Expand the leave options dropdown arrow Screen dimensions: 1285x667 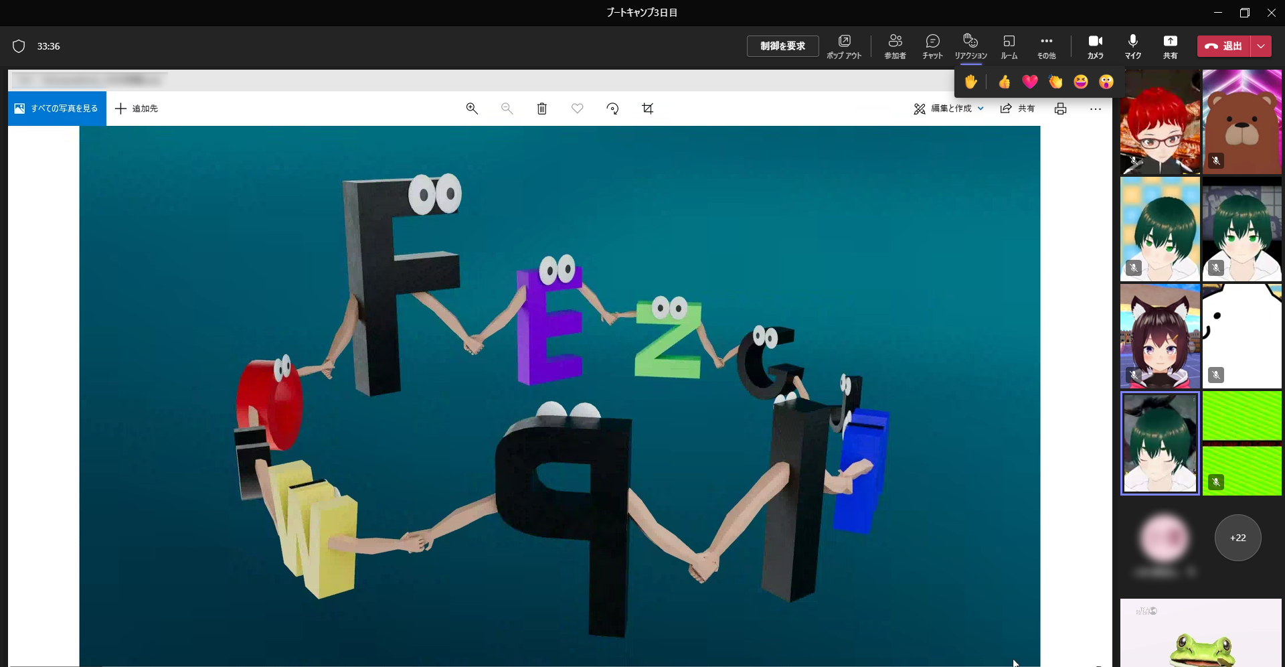1261,46
